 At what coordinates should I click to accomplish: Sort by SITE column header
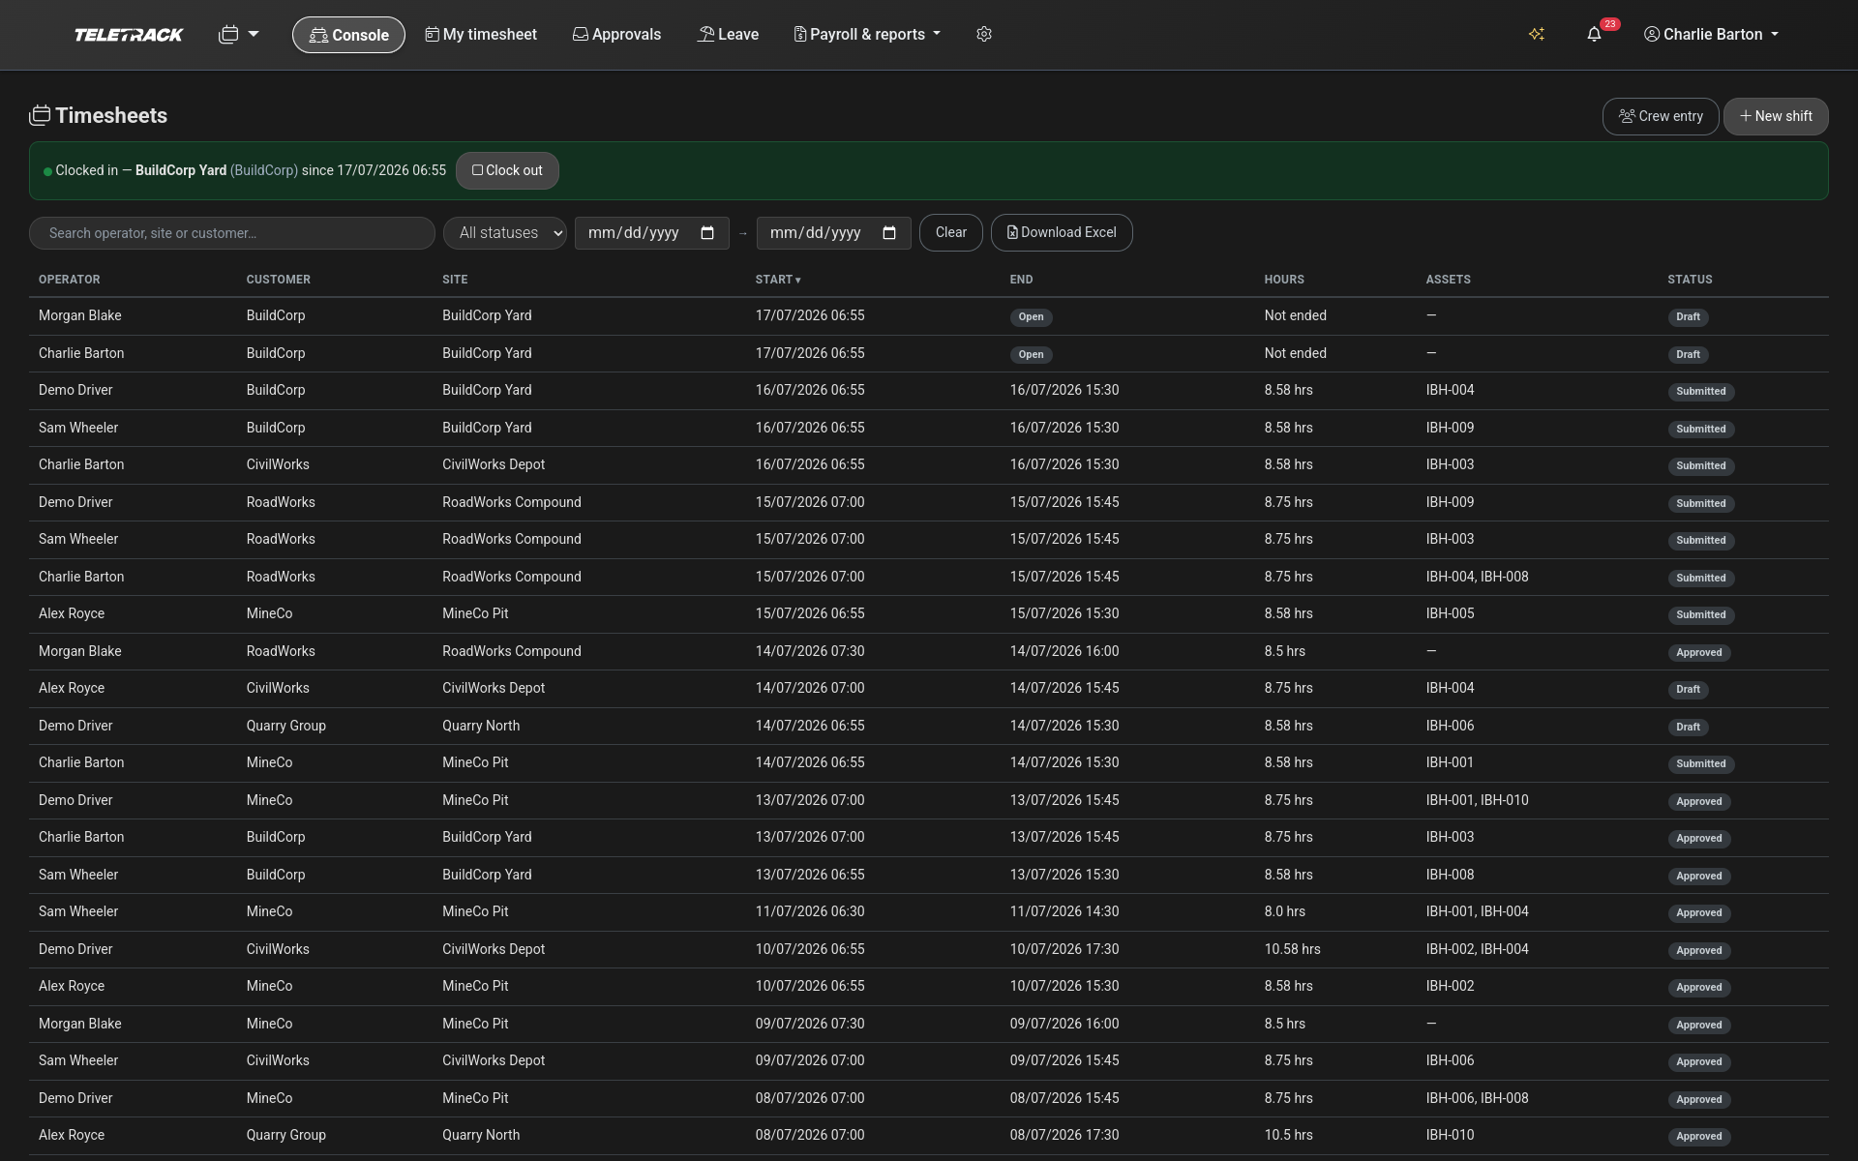click(x=455, y=280)
